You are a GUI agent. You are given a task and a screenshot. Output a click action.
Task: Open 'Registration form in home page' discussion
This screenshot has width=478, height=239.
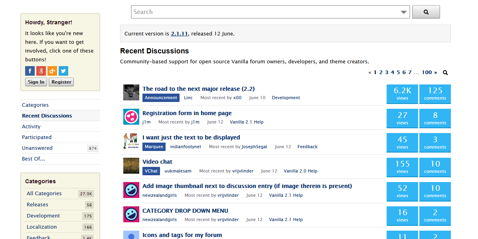point(187,113)
